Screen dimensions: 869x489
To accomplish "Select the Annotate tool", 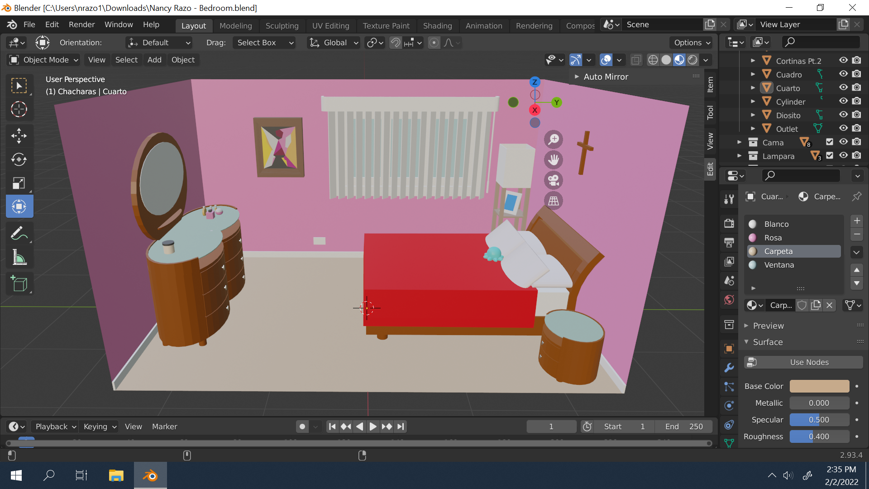I will (x=19, y=233).
